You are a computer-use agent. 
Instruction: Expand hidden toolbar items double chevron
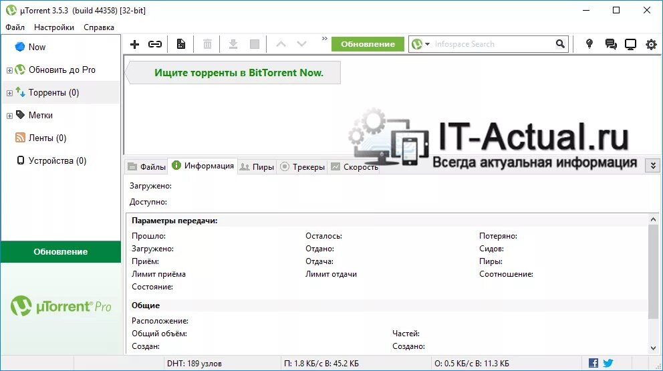point(324,39)
